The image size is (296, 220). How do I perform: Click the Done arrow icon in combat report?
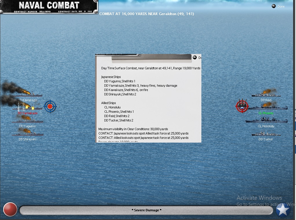(x=195, y=57)
